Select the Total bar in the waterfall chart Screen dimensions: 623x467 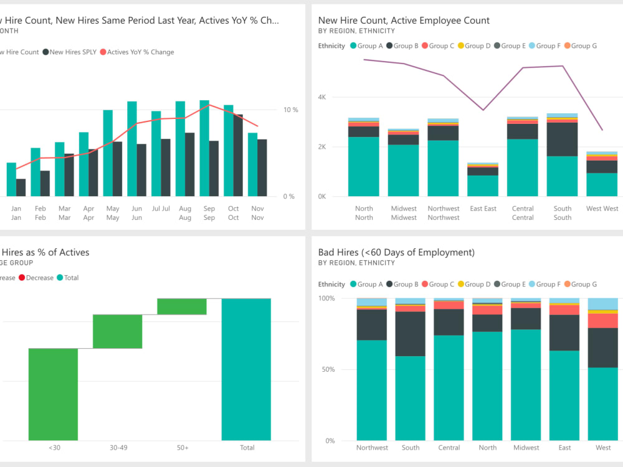pos(247,367)
